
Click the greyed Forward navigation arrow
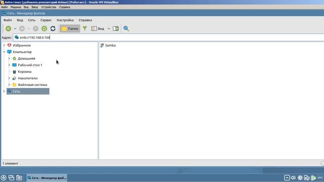point(22,29)
